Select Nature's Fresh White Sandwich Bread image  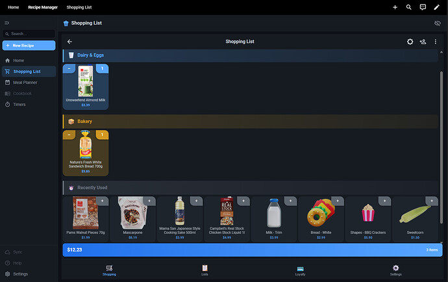tap(86, 145)
